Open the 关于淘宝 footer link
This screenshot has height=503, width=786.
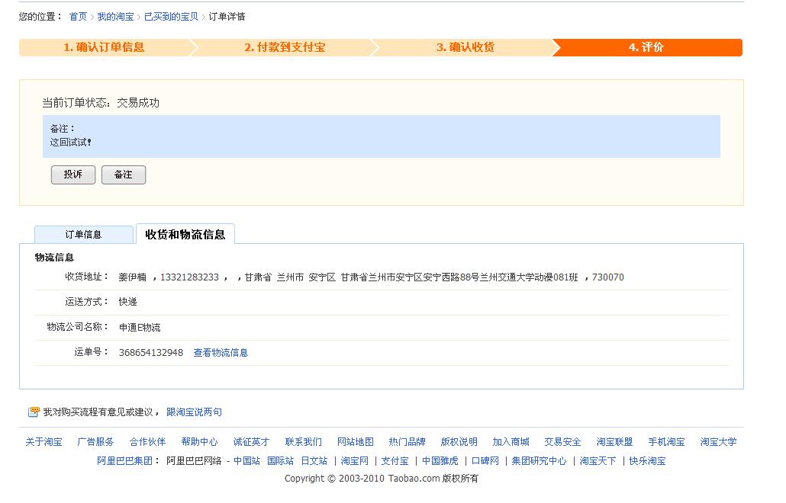(43, 442)
